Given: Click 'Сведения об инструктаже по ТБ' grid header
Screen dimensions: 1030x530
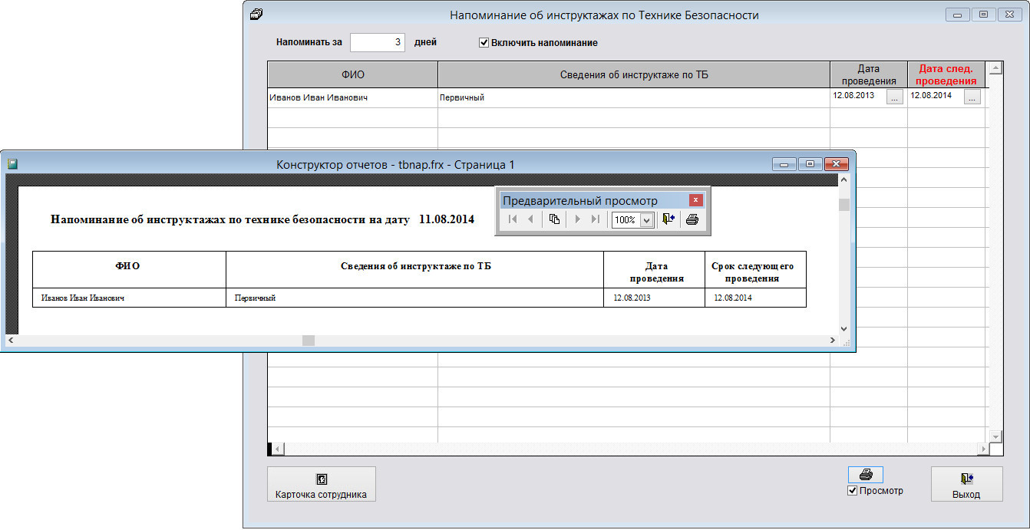Looking at the screenshot, I should [x=633, y=75].
